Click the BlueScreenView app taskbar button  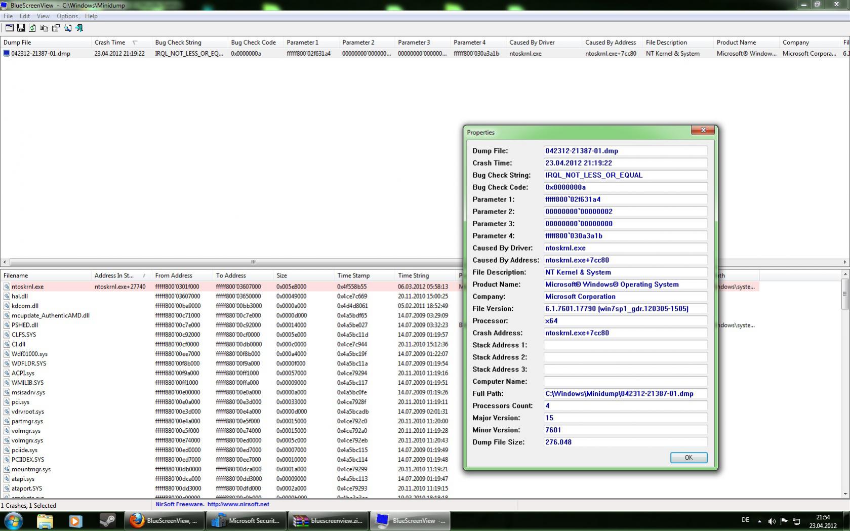click(410, 521)
